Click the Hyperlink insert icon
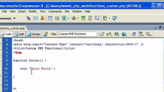 point(28,18)
